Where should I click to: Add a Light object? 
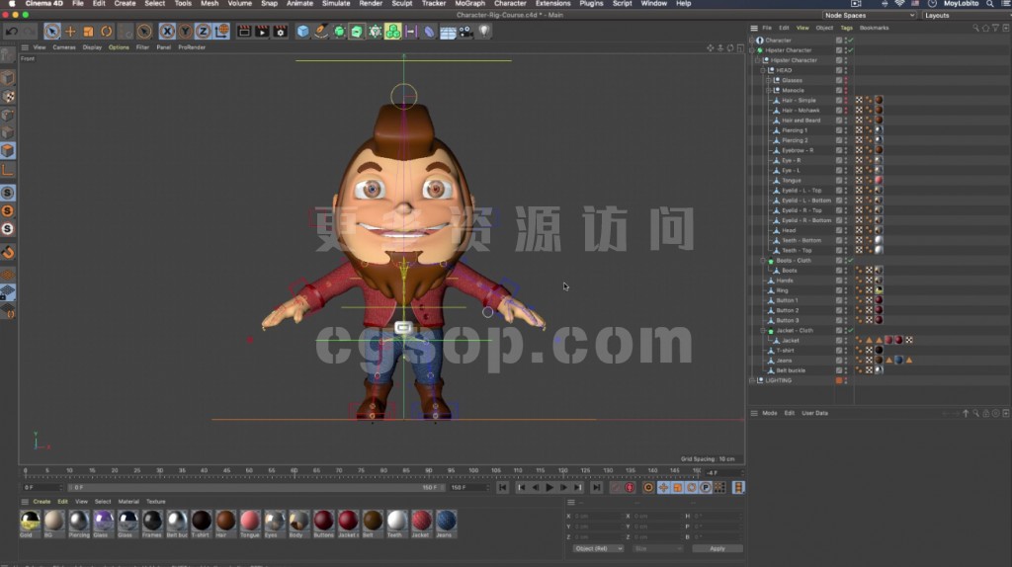click(x=483, y=31)
